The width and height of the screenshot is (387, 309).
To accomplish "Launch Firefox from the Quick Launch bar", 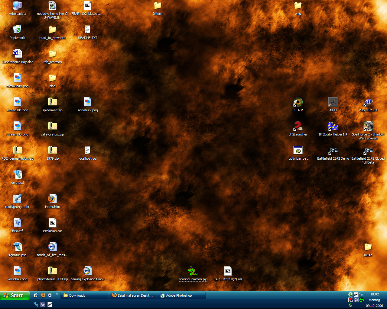I will (43, 295).
